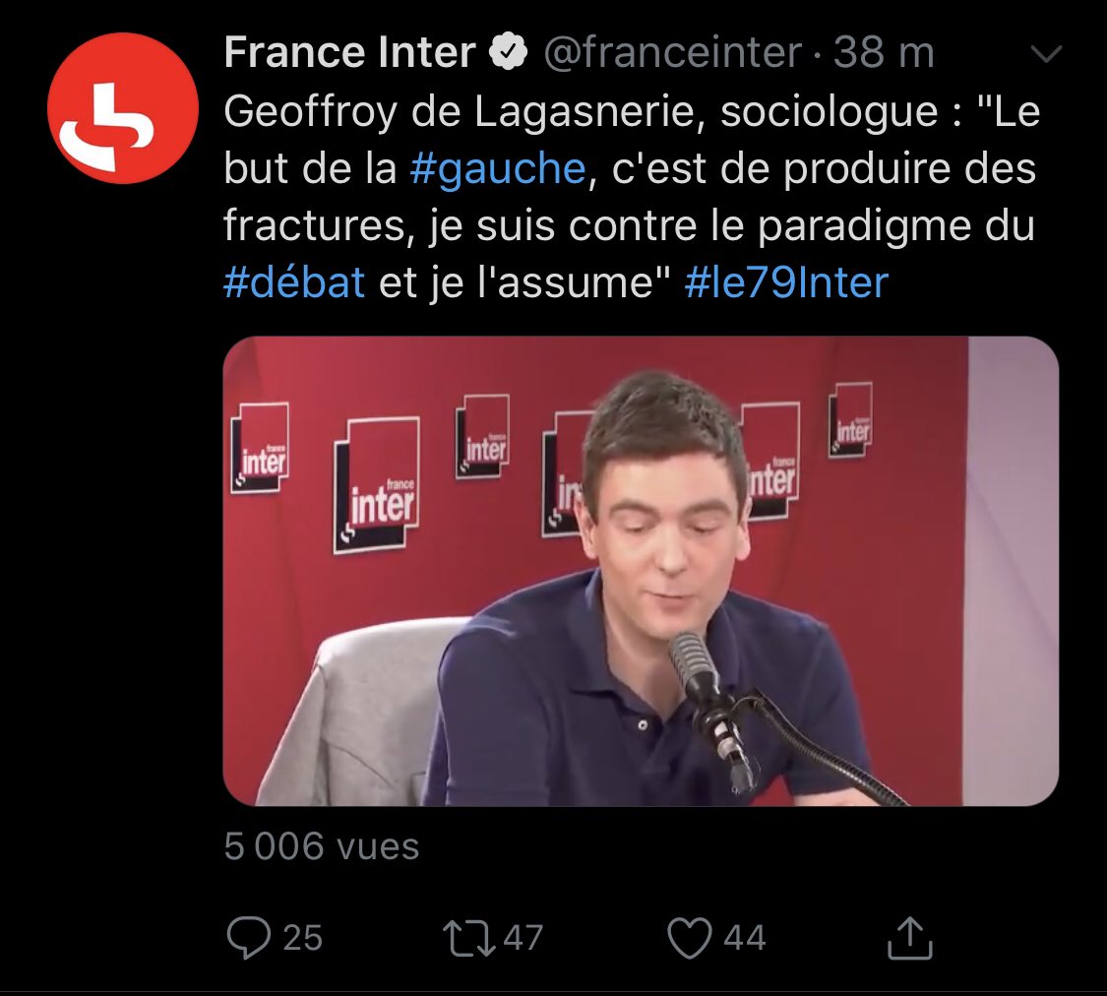Retweet using the arrows icon
The height and width of the screenshot is (996, 1107).
click(468, 938)
